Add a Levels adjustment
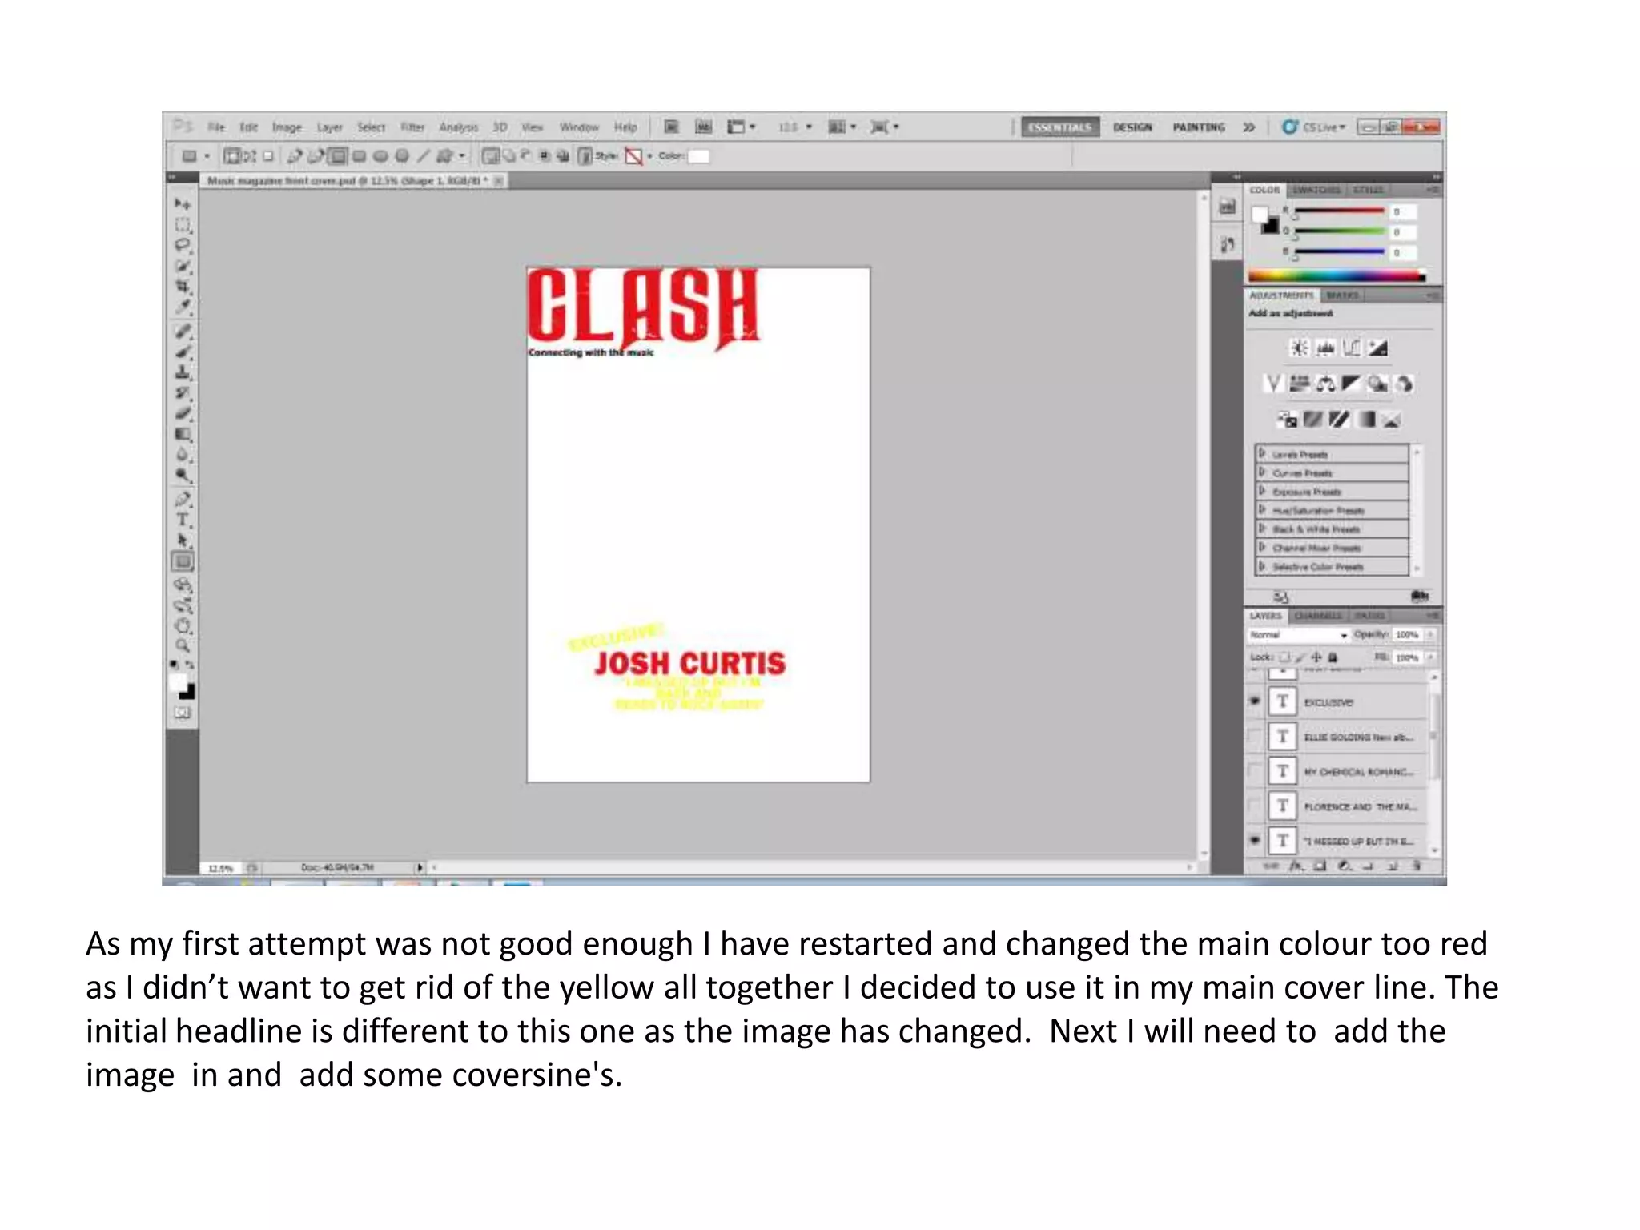 tap(1326, 348)
